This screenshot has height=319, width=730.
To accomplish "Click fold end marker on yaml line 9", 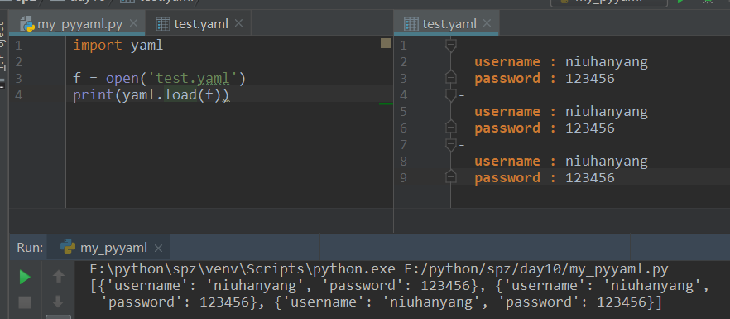I will 450,176.
